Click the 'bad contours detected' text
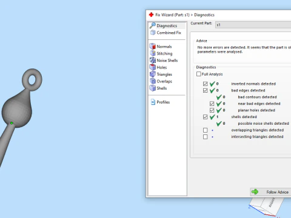The width and height of the screenshot is (291, 218). tap(257, 97)
